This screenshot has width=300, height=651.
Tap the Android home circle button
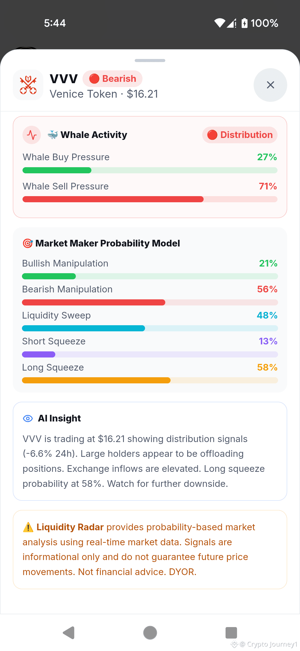pyautogui.click(x=150, y=633)
